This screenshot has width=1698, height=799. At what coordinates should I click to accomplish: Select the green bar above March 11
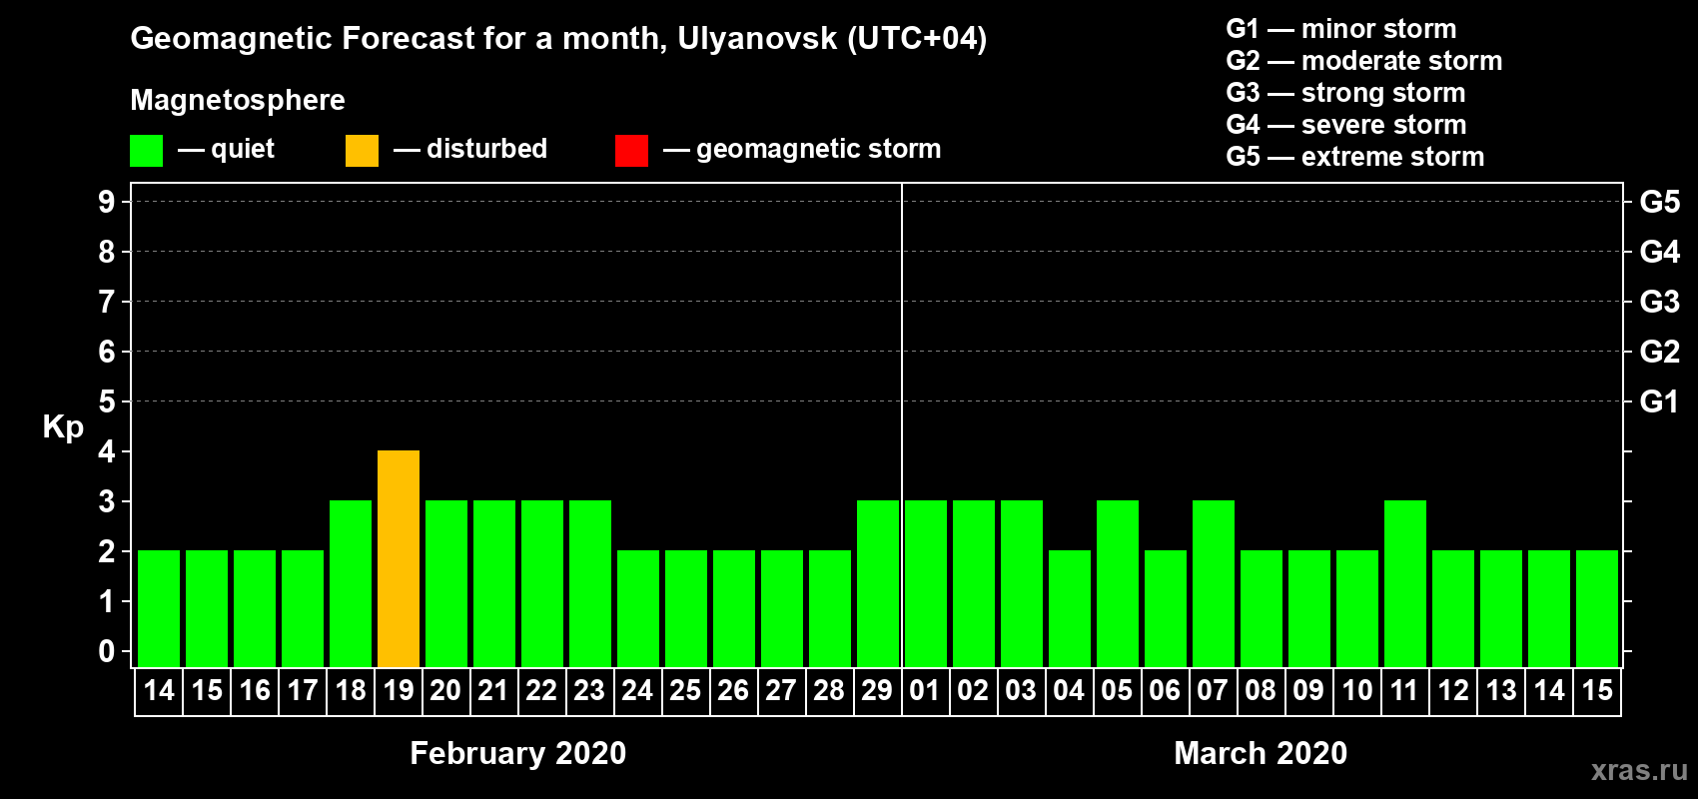[1405, 584]
